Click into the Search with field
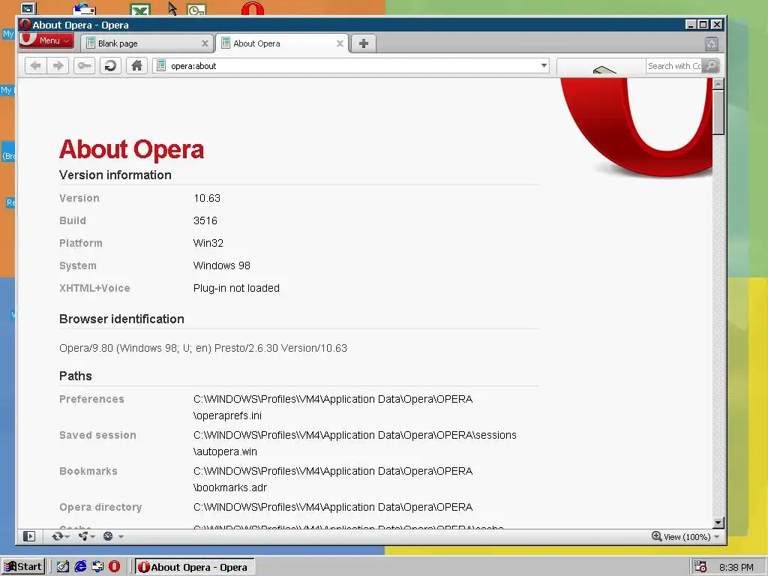 click(673, 66)
